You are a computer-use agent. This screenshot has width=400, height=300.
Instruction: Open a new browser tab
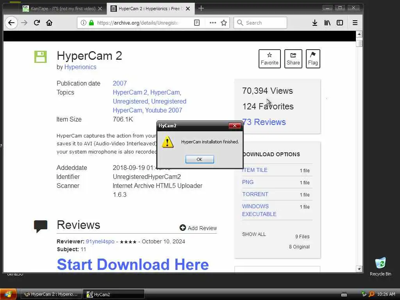pyautogui.click(x=201, y=9)
